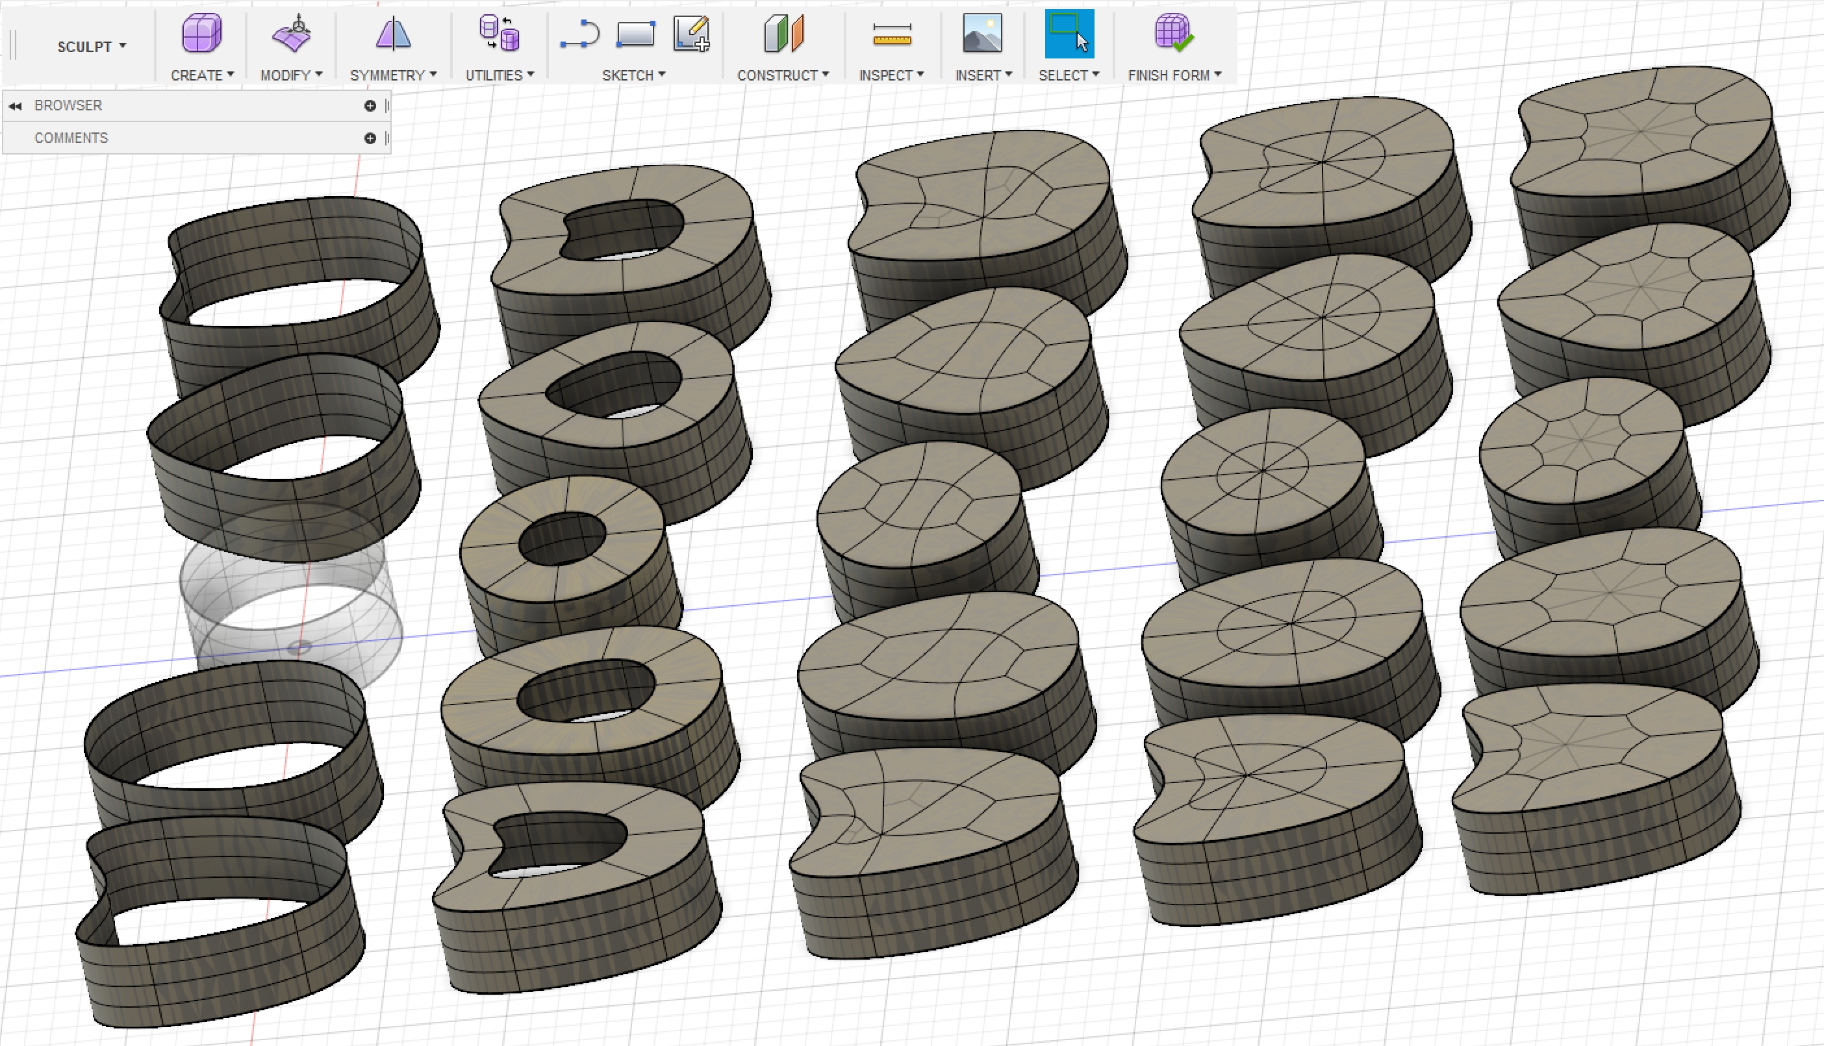This screenshot has width=1824, height=1046.
Task: Expand the COMMENTS panel plus button
Action: pos(370,138)
